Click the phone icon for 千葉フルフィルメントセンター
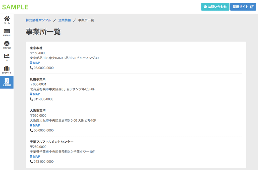258x170 pixels. click(x=31, y=162)
